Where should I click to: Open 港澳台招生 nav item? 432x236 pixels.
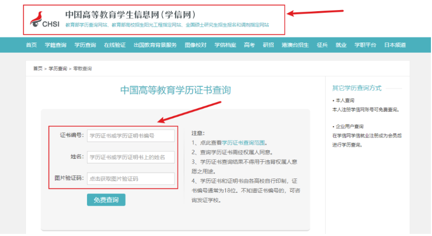pos(295,45)
